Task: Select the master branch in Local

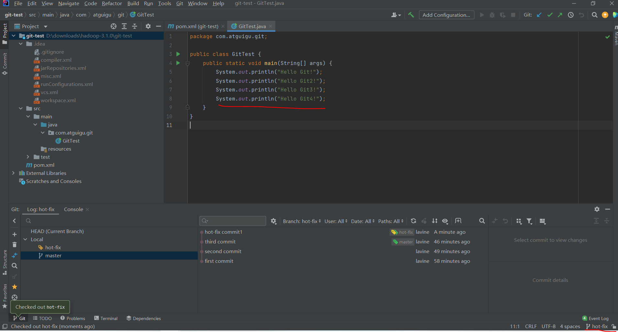Action: click(109, 256)
